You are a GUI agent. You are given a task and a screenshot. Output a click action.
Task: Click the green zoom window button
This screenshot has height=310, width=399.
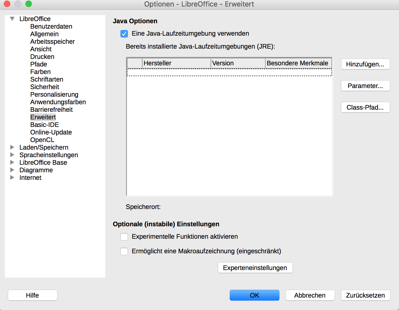29,4
